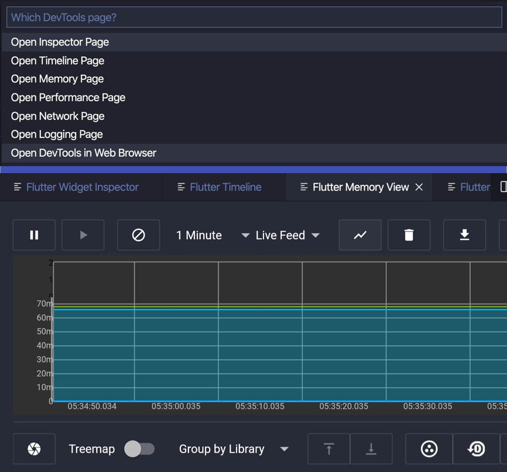Click the reset accumulators icon

[x=477, y=449]
